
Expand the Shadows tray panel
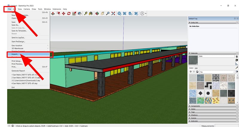point(194,115)
